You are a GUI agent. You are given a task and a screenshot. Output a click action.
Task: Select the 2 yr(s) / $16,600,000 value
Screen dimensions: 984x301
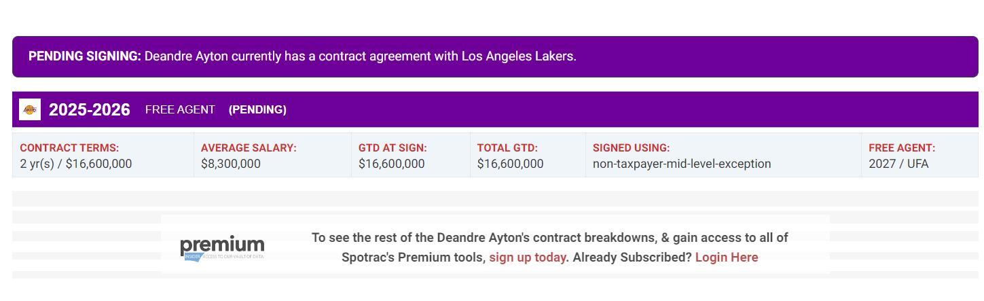(x=76, y=164)
